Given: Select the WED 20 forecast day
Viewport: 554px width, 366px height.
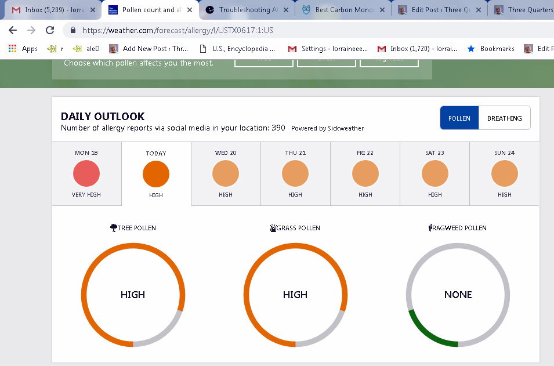Looking at the screenshot, I should [226, 173].
